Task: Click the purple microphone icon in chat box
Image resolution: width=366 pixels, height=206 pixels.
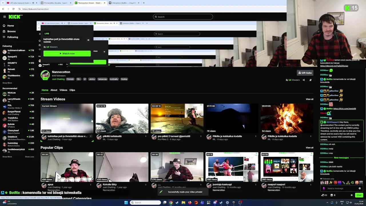Action: coord(324,189)
